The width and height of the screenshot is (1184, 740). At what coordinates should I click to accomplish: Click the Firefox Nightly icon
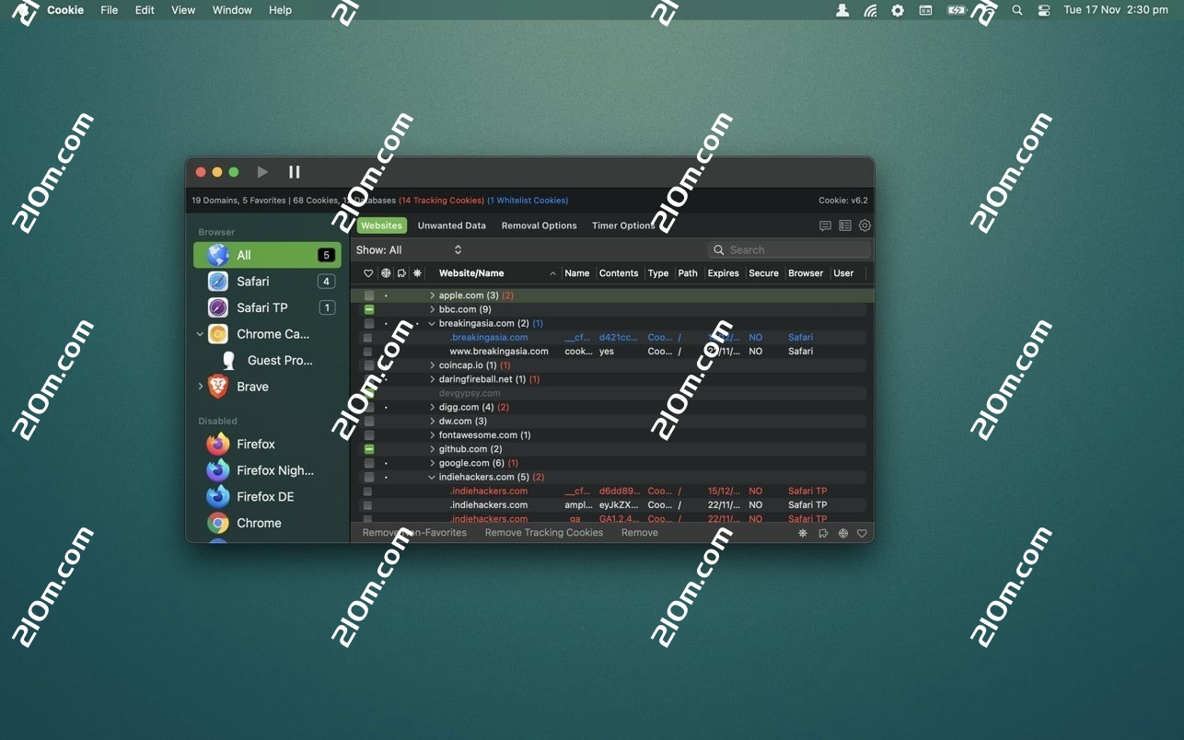click(218, 470)
